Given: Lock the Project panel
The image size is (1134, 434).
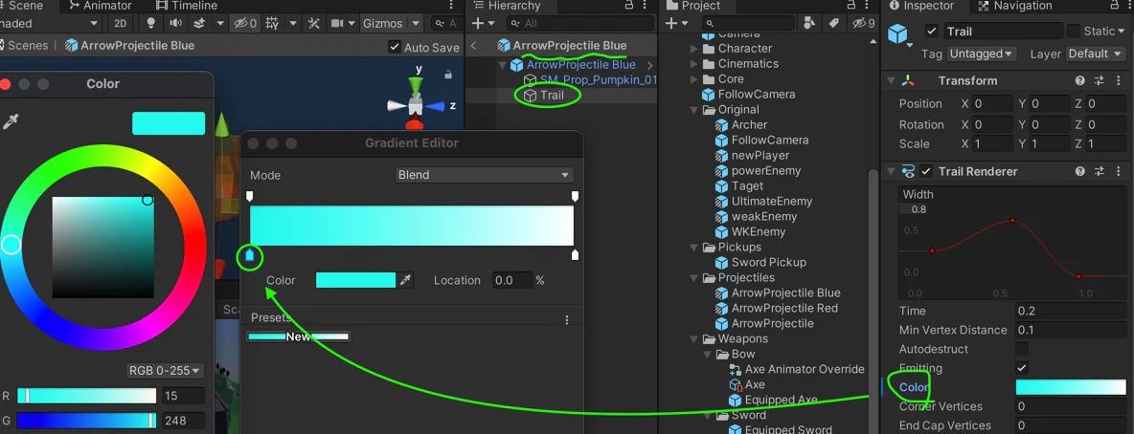Looking at the screenshot, I should pos(850,6).
